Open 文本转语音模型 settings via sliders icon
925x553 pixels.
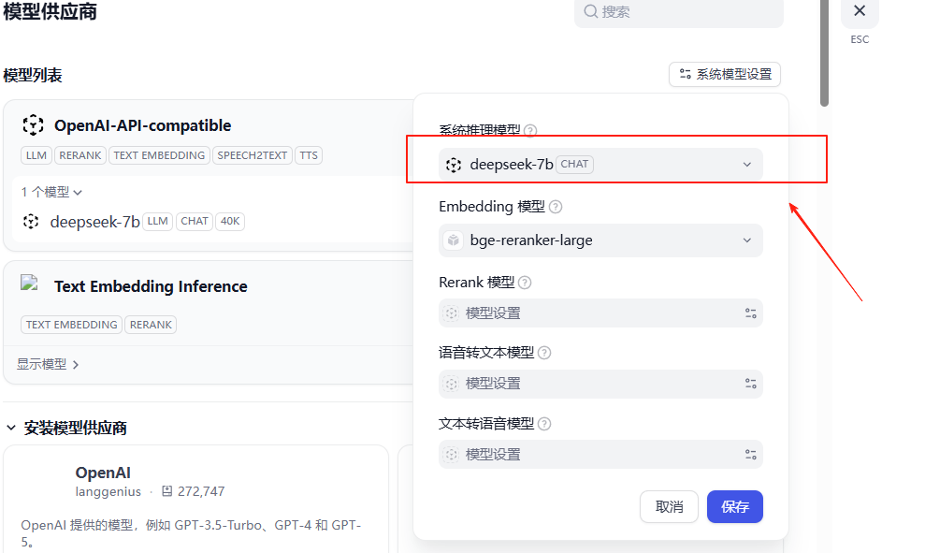[x=750, y=454]
